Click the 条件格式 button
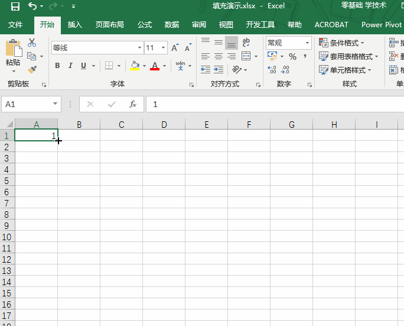 (342, 43)
